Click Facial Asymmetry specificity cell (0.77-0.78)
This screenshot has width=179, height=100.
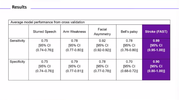(102, 70)
